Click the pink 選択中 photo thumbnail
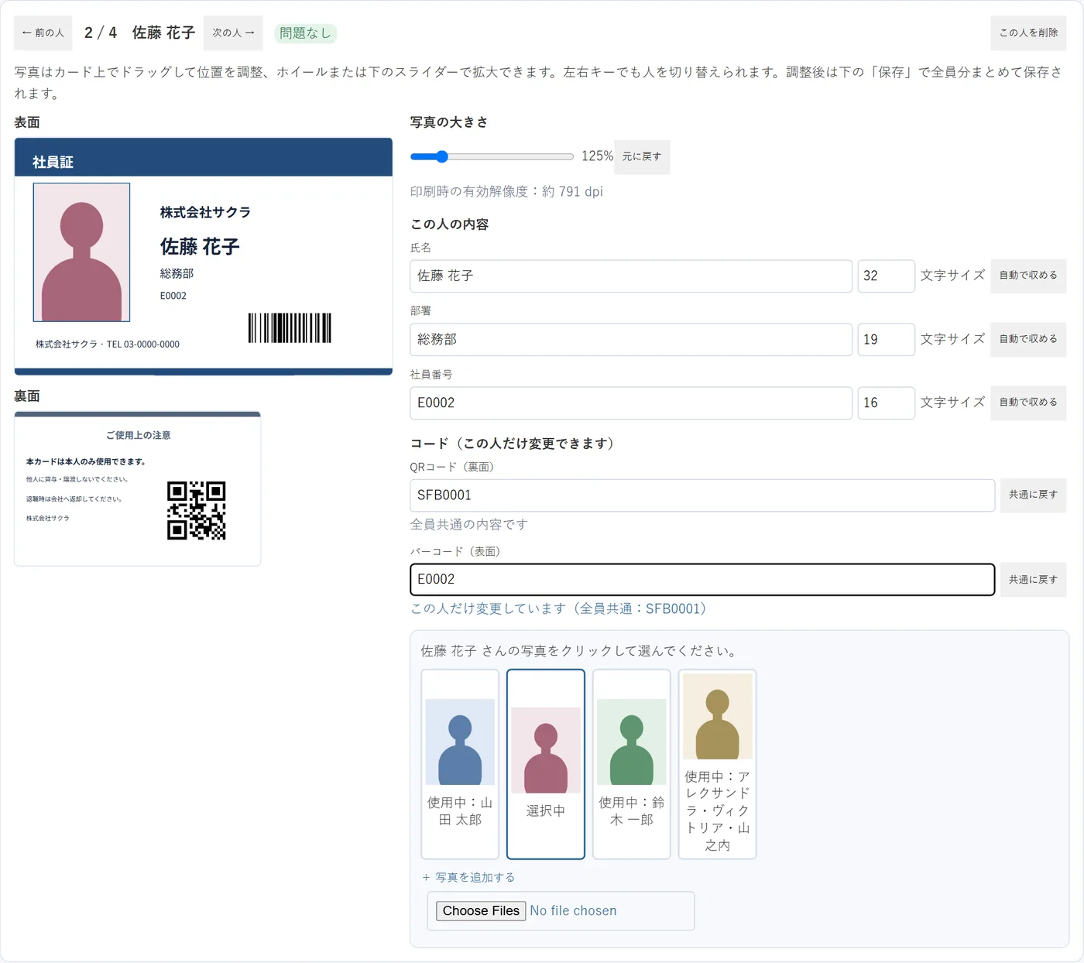Image resolution: width=1084 pixels, height=963 pixels. tap(546, 764)
